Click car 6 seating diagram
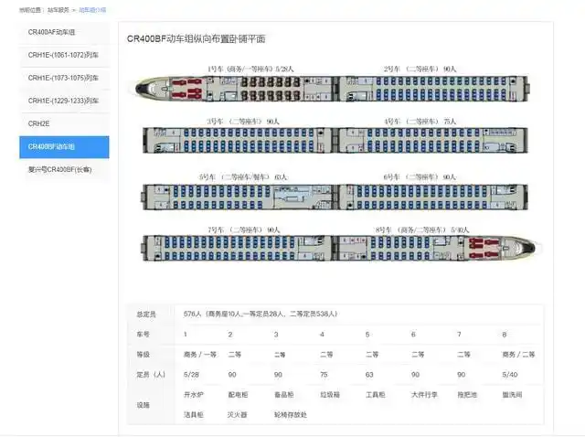The image size is (585, 437). pyautogui.click(x=432, y=197)
